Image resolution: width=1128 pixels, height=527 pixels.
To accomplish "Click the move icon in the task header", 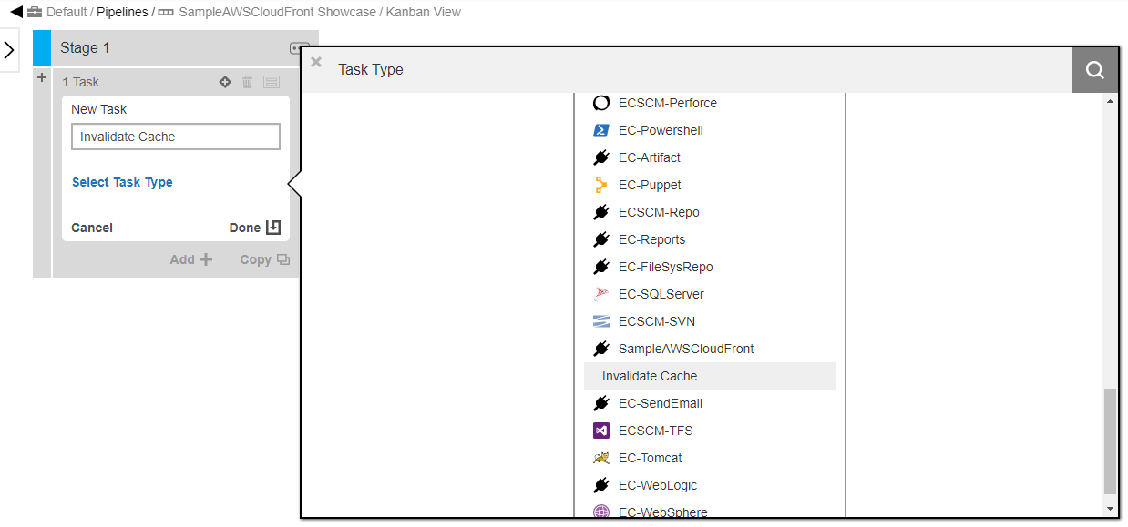I will point(225,82).
